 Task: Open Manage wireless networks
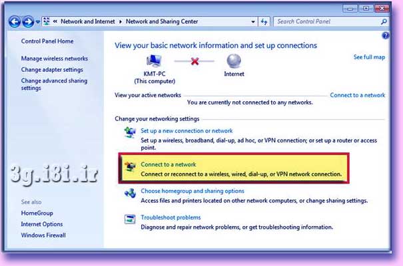pyautogui.click(x=55, y=59)
